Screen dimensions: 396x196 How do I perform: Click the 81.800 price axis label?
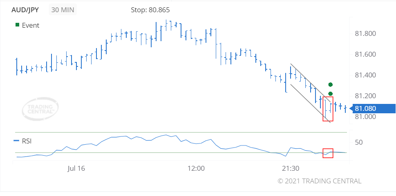[x=365, y=33]
